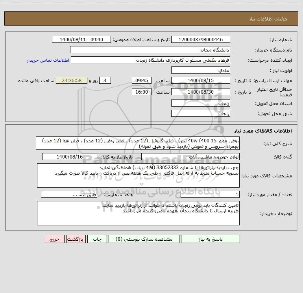Viewport: 303px width, 293px height.
Task: Click the unit field 'طبق لیست'
Action: coord(69,195)
